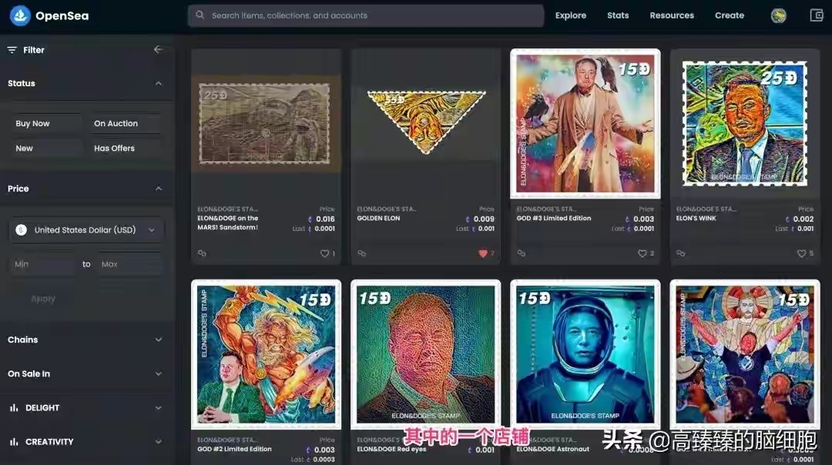This screenshot has width=832, height=465.
Task: Expand the DELIGHT property filter
Action: point(158,408)
